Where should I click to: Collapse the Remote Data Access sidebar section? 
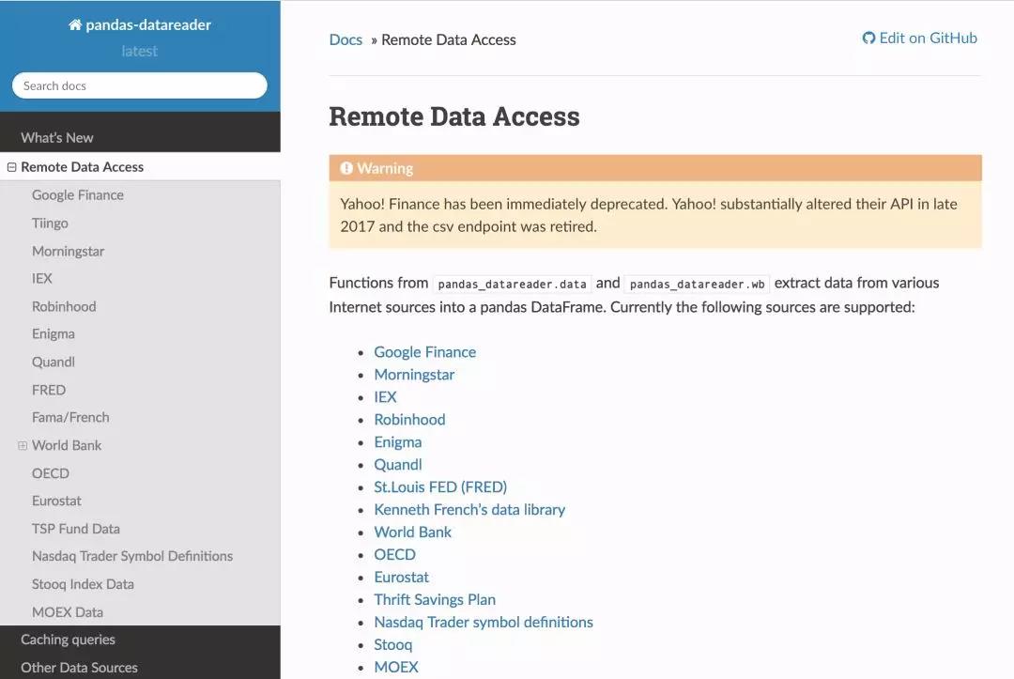point(11,167)
